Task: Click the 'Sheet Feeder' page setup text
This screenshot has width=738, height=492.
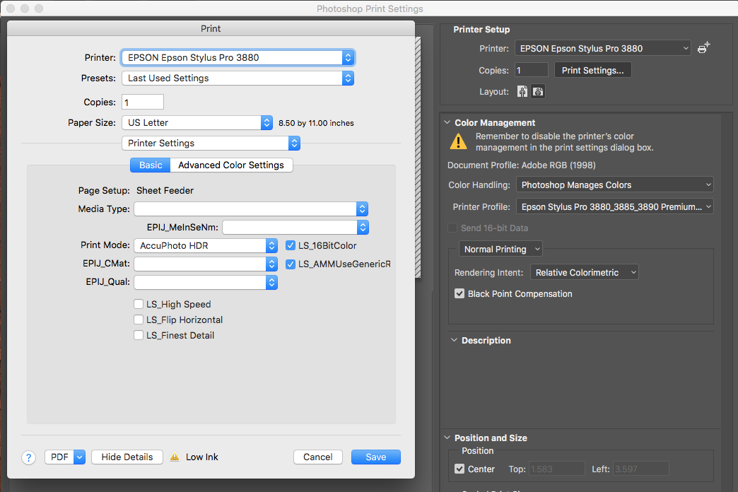Action: pos(165,190)
